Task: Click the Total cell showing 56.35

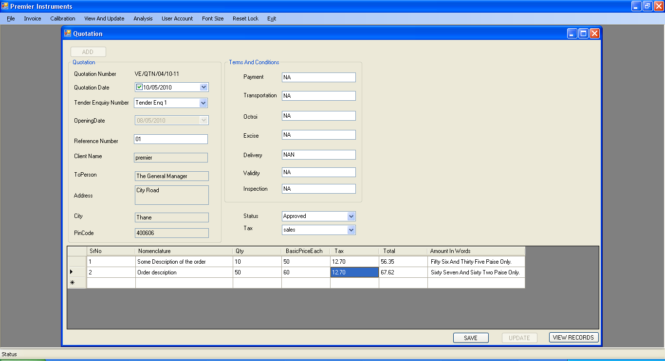Action: [403, 262]
